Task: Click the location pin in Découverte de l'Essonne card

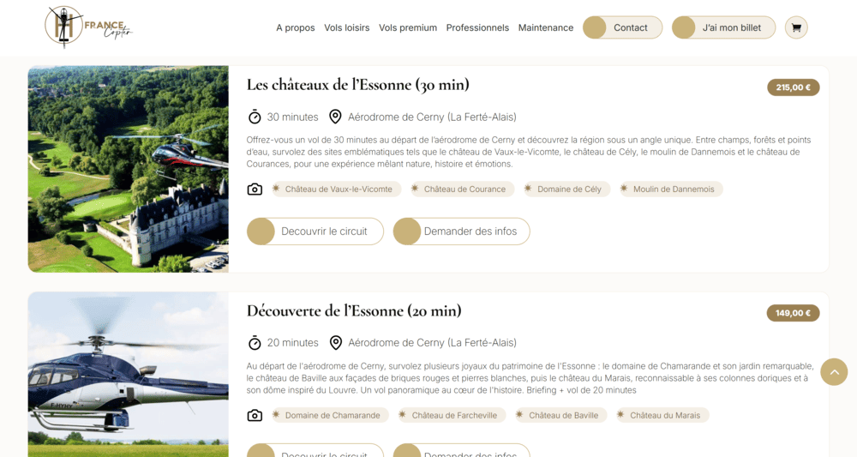Action: (336, 343)
